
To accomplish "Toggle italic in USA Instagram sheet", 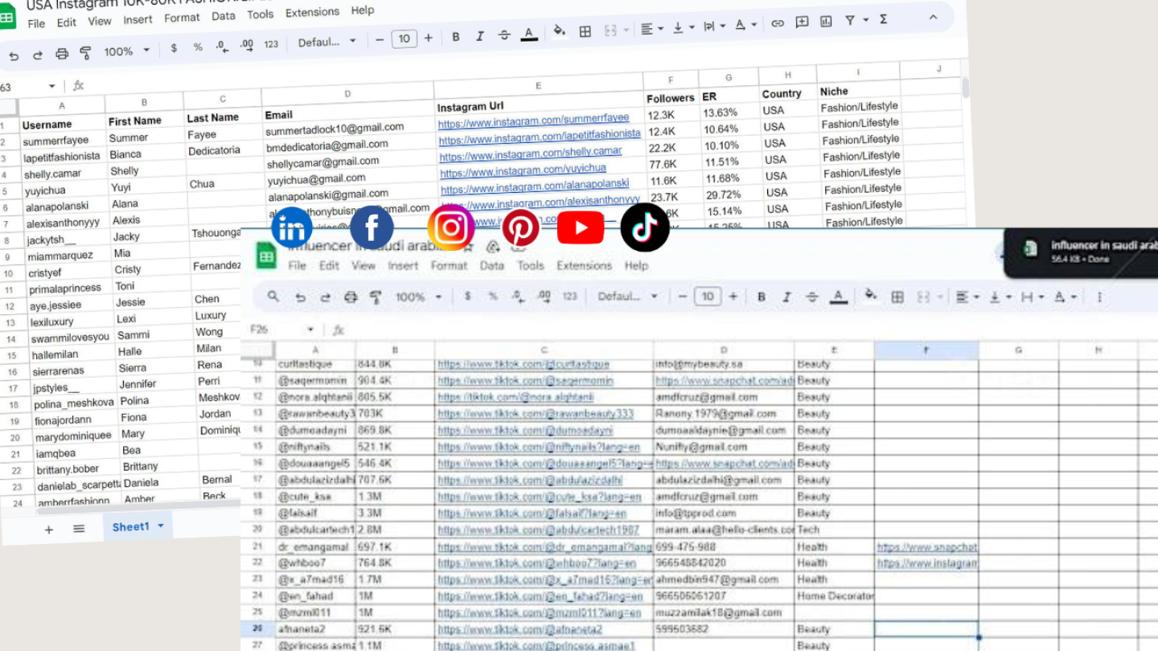I will pyautogui.click(x=480, y=35).
